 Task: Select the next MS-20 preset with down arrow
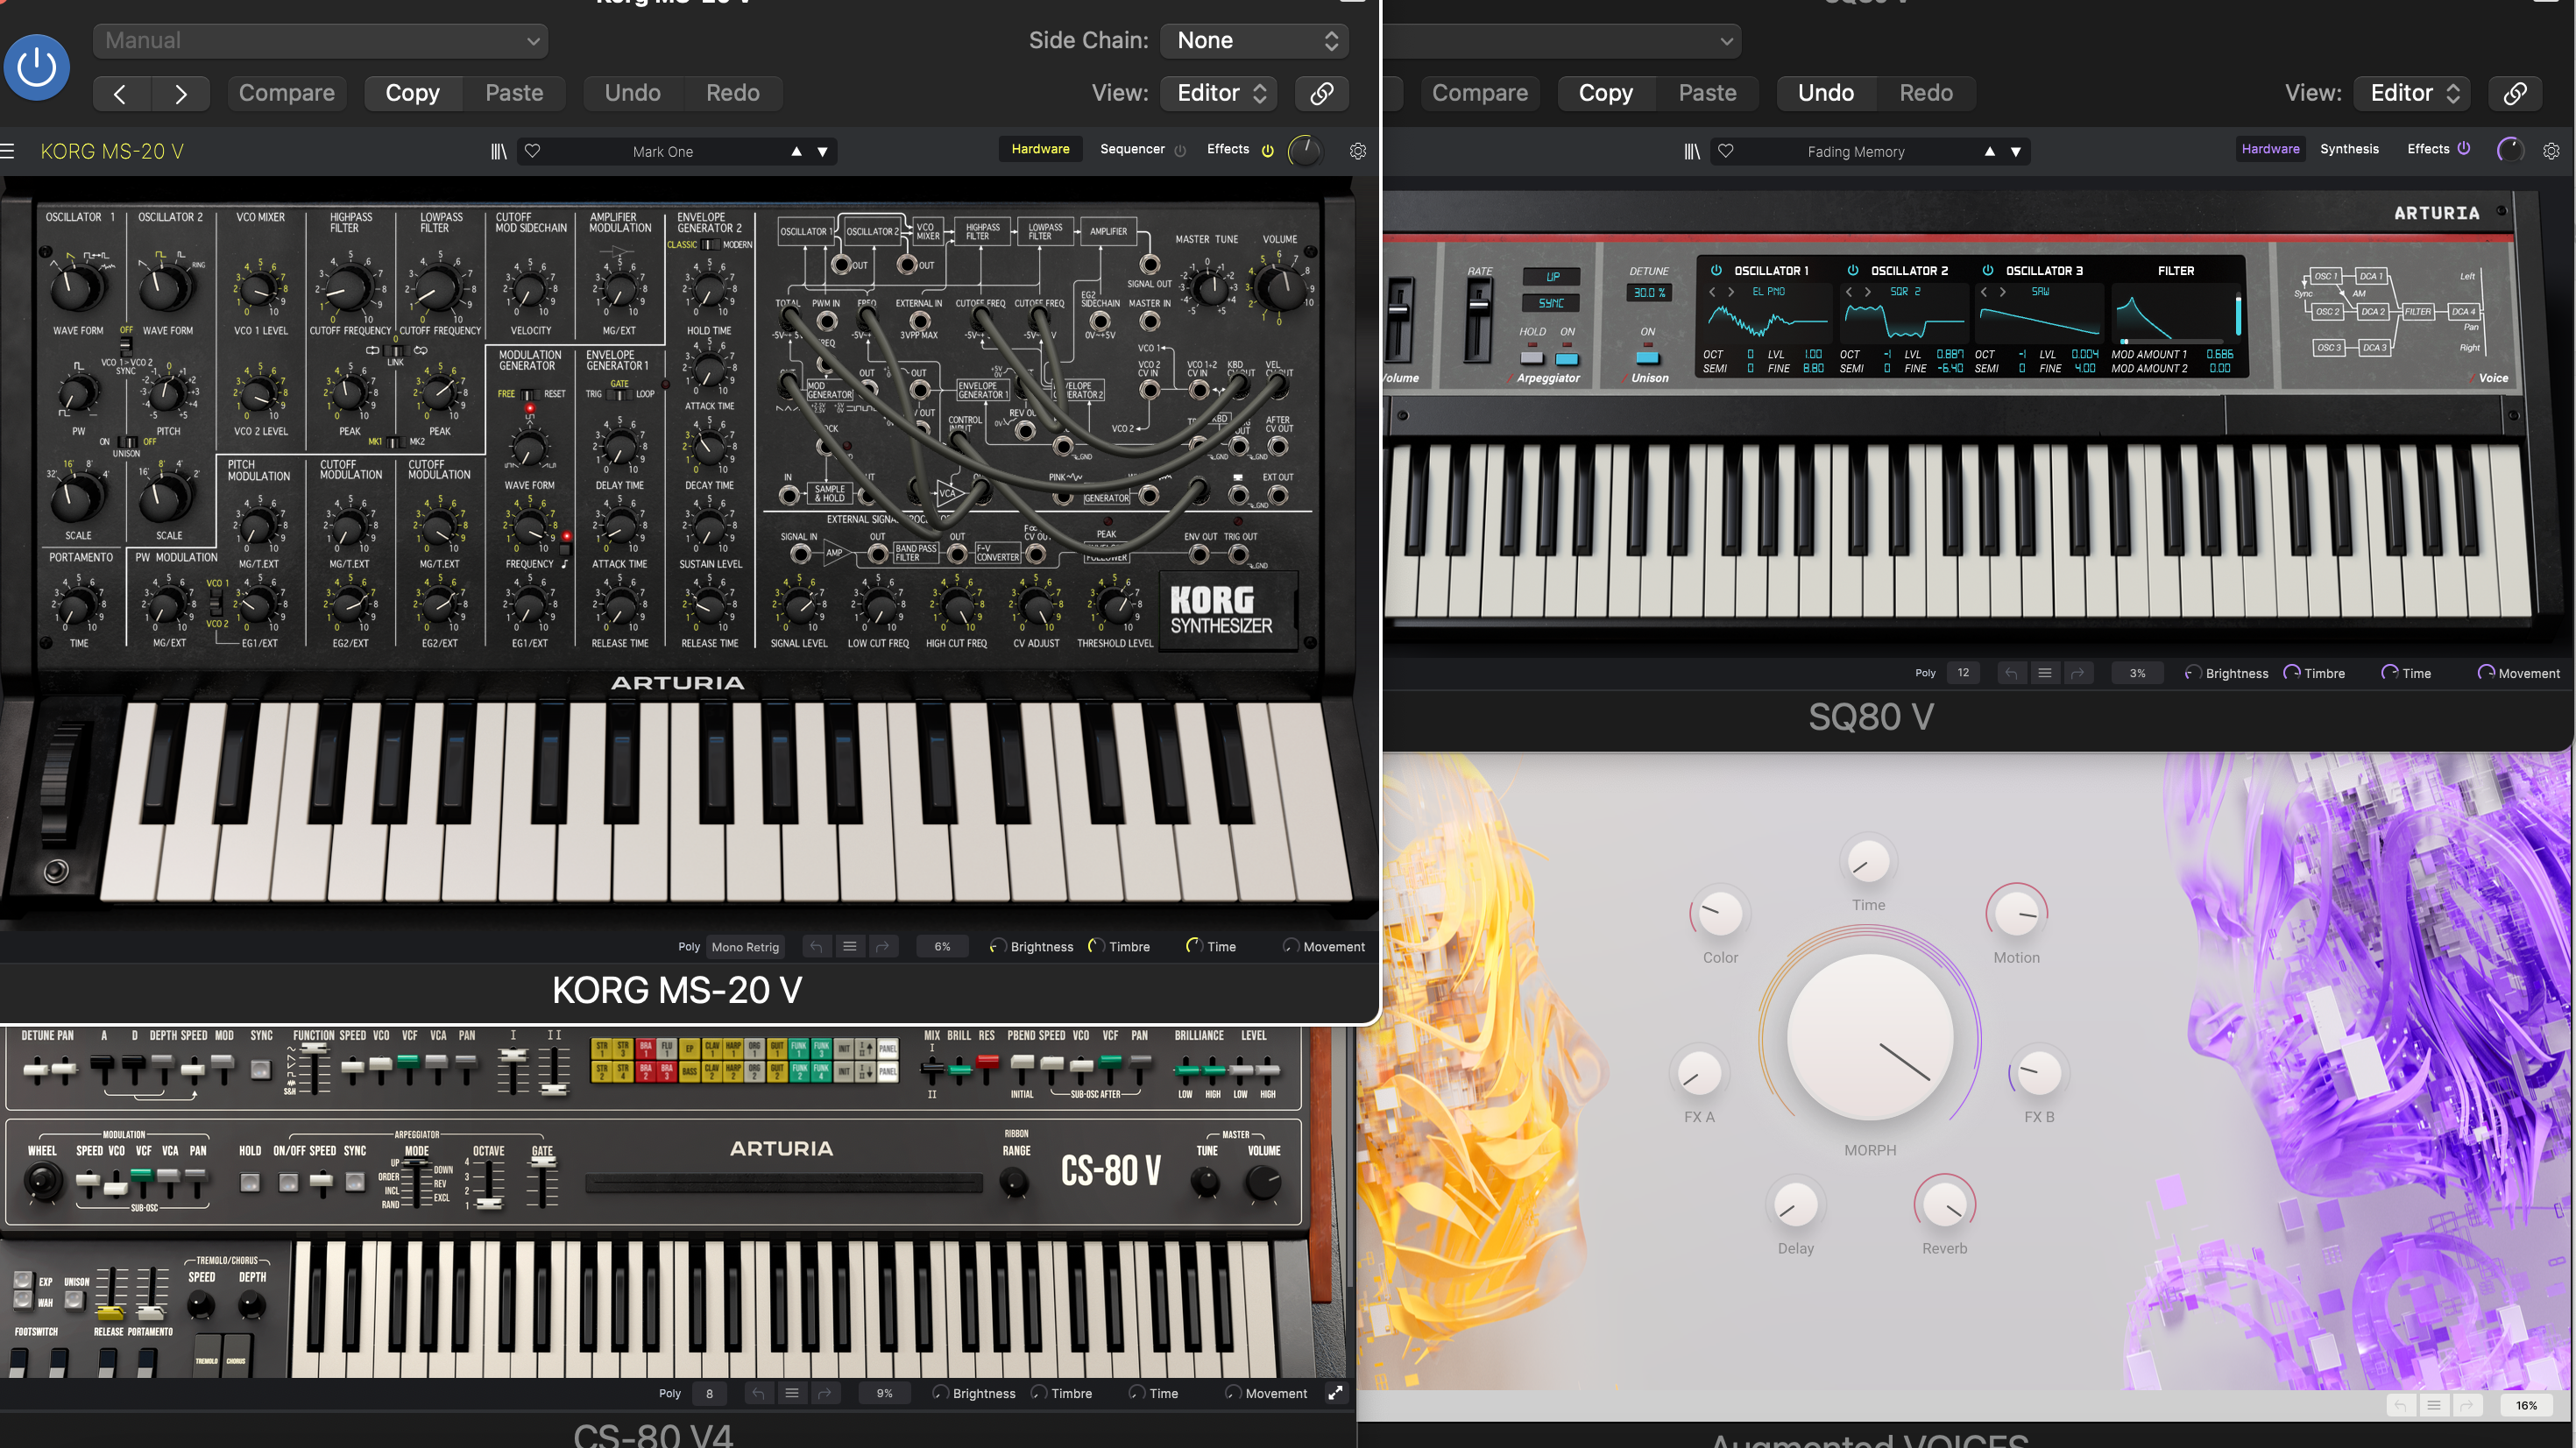(822, 152)
